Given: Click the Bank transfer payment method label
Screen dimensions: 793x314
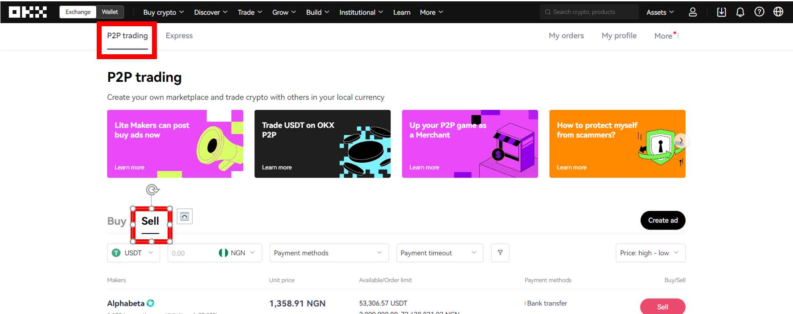Looking at the screenshot, I should tap(547, 303).
